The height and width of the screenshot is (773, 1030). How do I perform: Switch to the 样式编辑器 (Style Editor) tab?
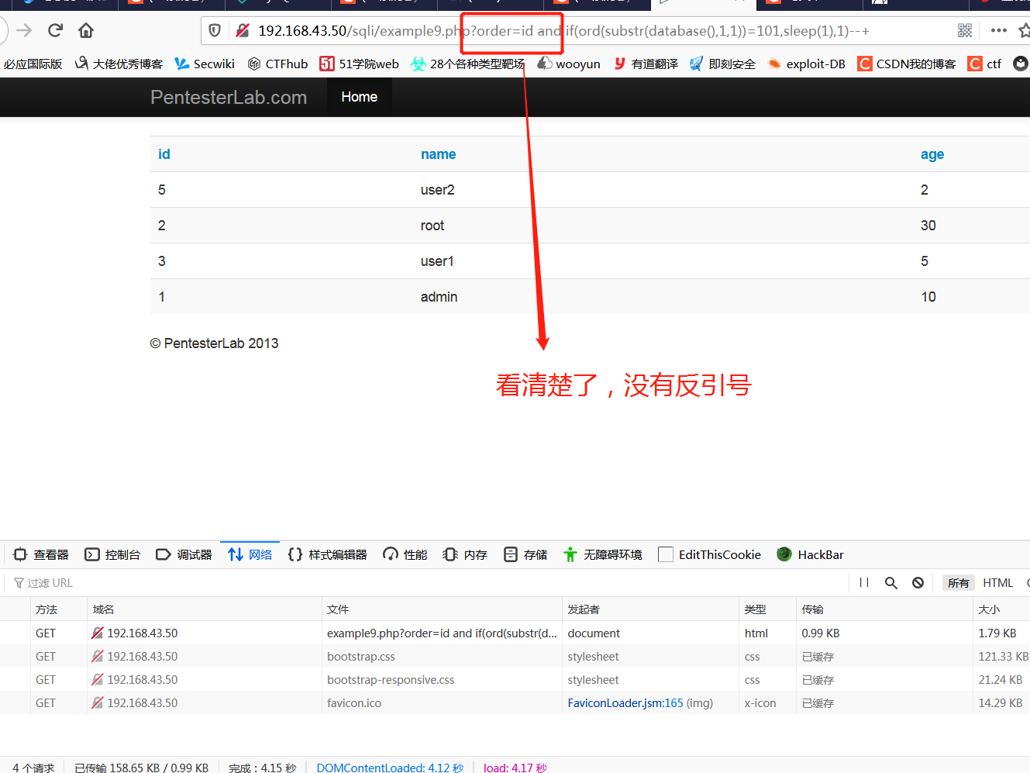[x=327, y=554]
